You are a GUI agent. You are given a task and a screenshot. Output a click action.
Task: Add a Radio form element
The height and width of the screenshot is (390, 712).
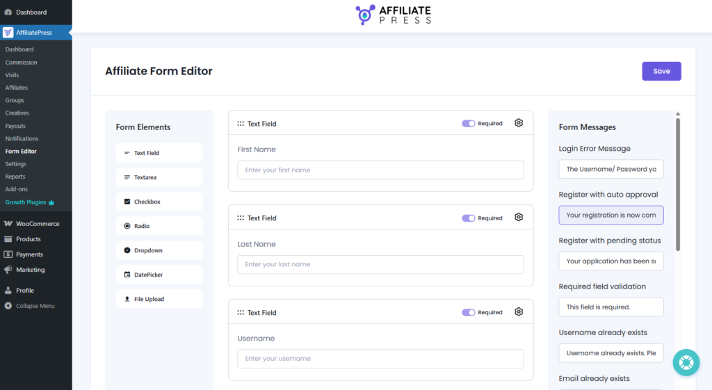tap(159, 226)
